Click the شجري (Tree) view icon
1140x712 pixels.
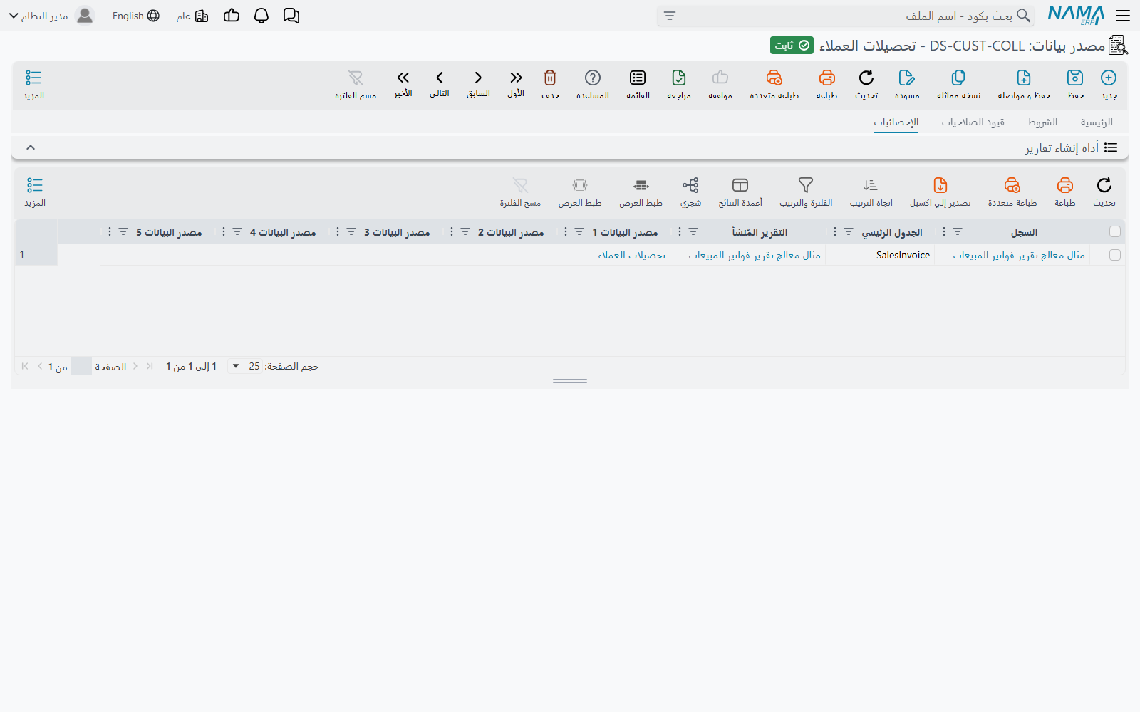pyautogui.click(x=690, y=185)
